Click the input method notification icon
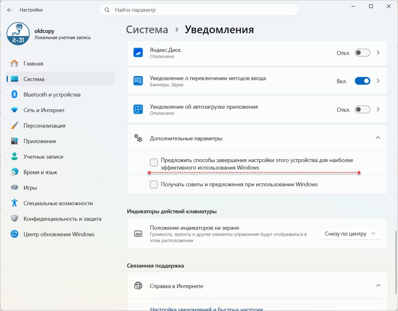 pos(138,81)
